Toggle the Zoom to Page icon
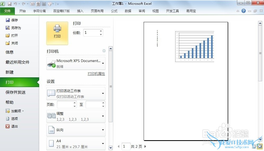 pyautogui.click(x=260, y=146)
